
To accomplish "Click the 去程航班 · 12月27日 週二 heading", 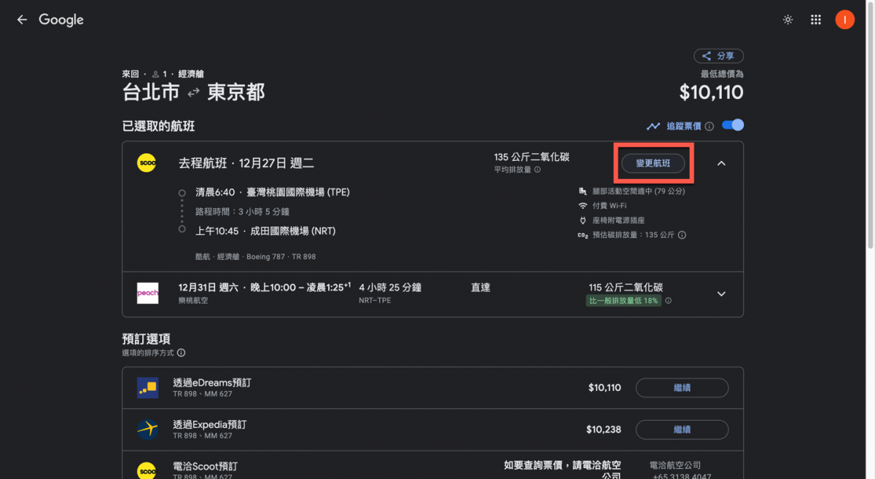I will [x=246, y=163].
